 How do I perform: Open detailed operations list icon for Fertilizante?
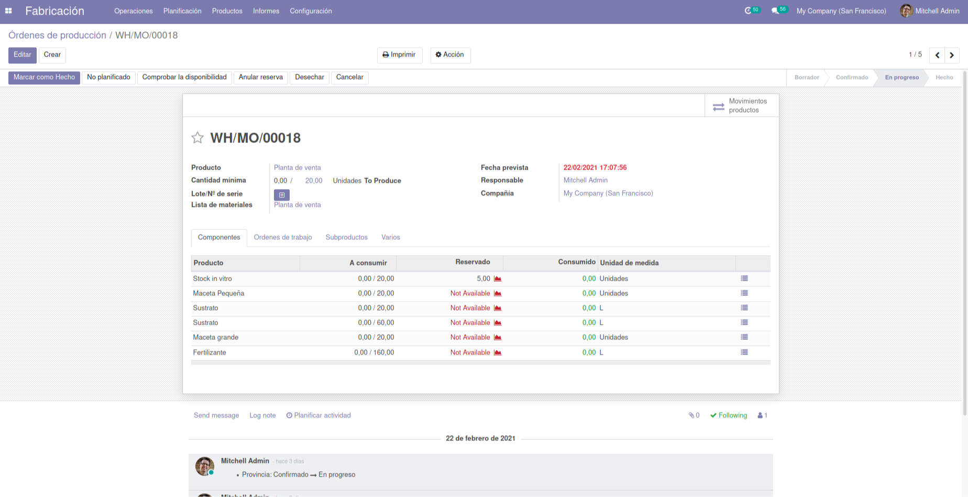click(x=744, y=352)
